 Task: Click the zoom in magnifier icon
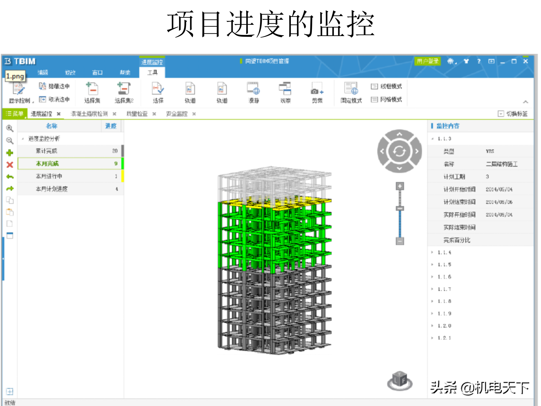coord(10,128)
